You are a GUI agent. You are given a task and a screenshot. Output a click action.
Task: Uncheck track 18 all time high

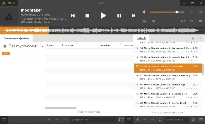tap(137, 85)
